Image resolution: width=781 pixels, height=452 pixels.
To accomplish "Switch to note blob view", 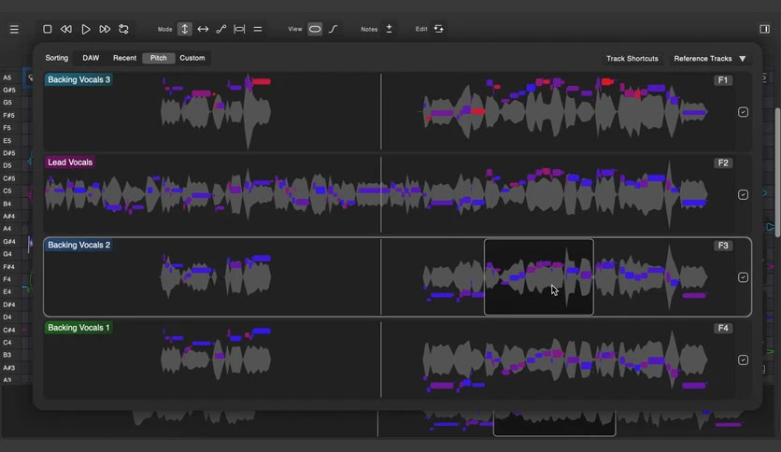I will point(315,29).
